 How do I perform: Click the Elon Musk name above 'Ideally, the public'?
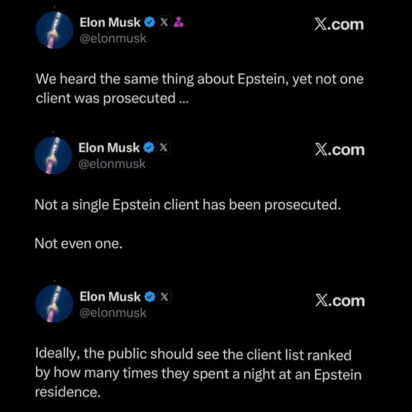pyautogui.click(x=110, y=297)
